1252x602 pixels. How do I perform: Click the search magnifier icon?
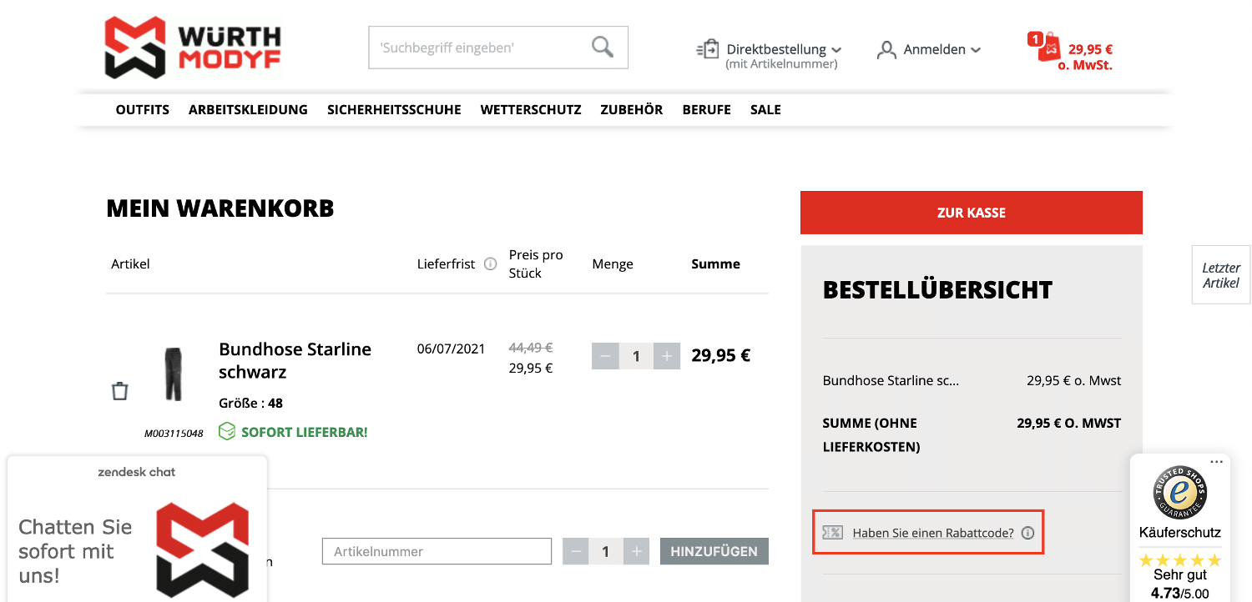click(603, 47)
